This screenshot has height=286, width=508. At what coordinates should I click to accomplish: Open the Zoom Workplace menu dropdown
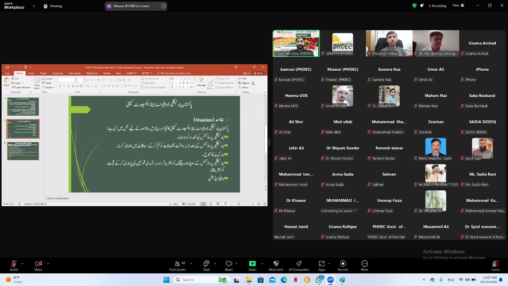point(34,6)
